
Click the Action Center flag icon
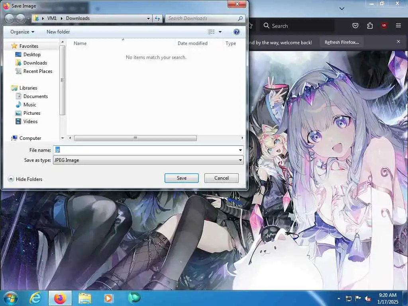358,298
